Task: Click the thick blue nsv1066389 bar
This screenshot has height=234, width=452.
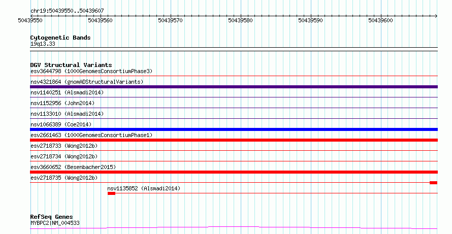Action: (234, 129)
